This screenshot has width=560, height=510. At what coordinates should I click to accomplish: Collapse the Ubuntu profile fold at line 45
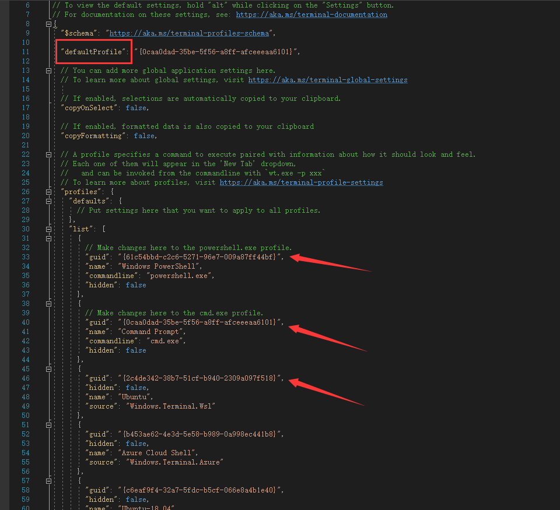click(49, 368)
